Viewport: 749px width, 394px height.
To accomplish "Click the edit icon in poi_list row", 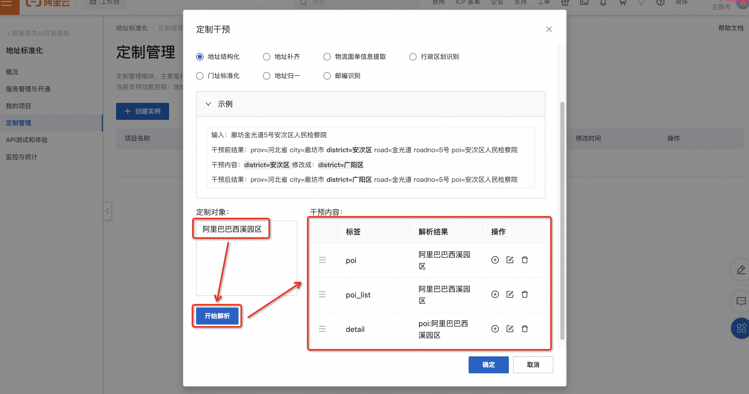I will [x=510, y=294].
